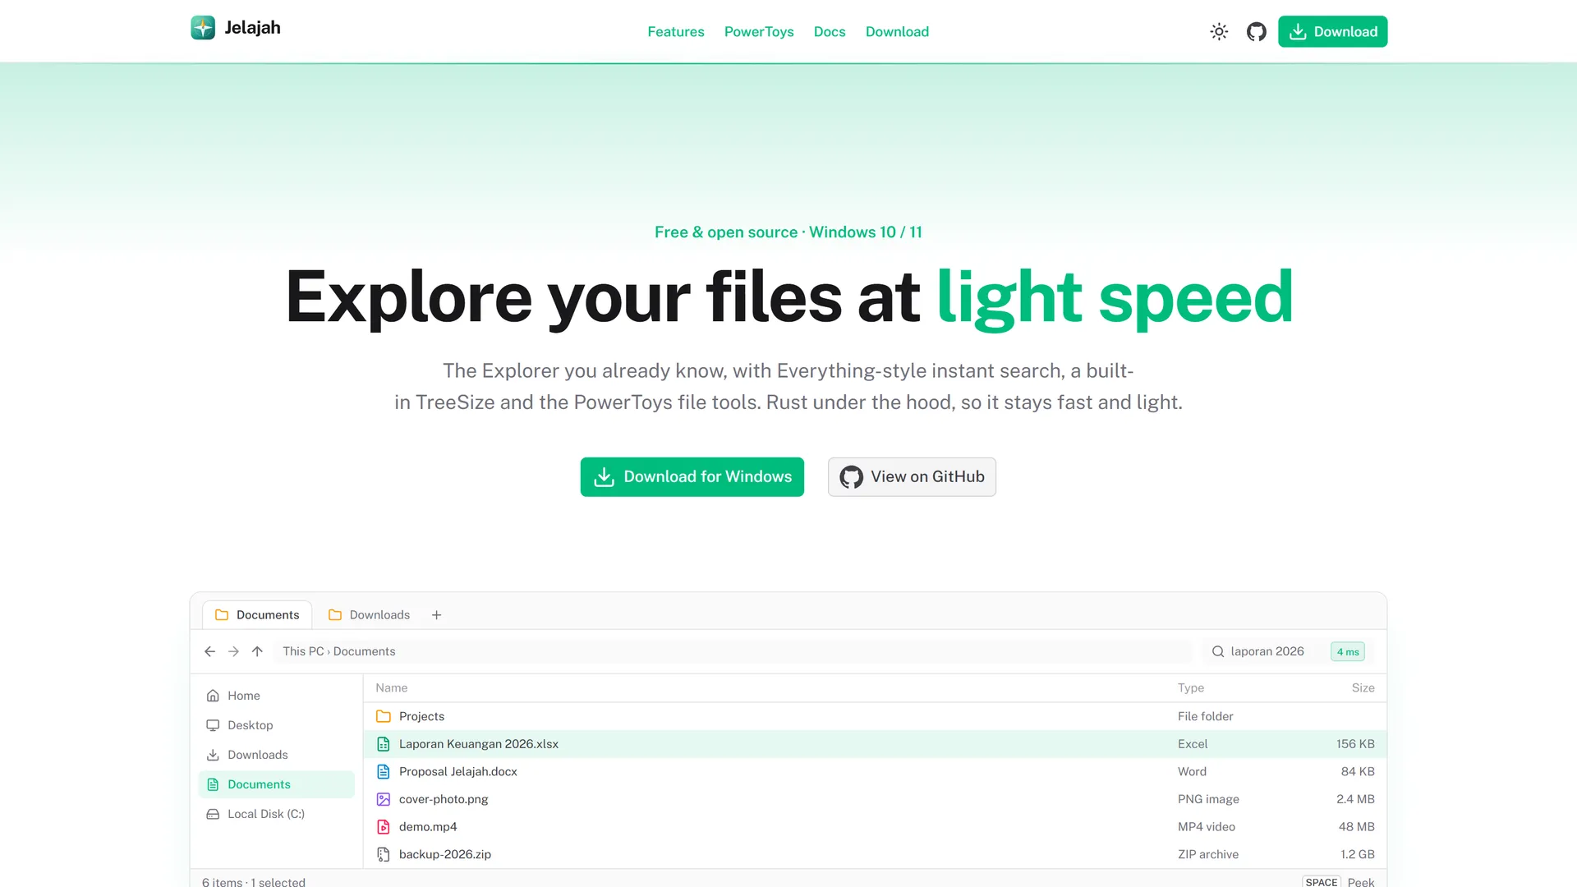Click Proposal Jelajah.docx document icon

coord(384,772)
